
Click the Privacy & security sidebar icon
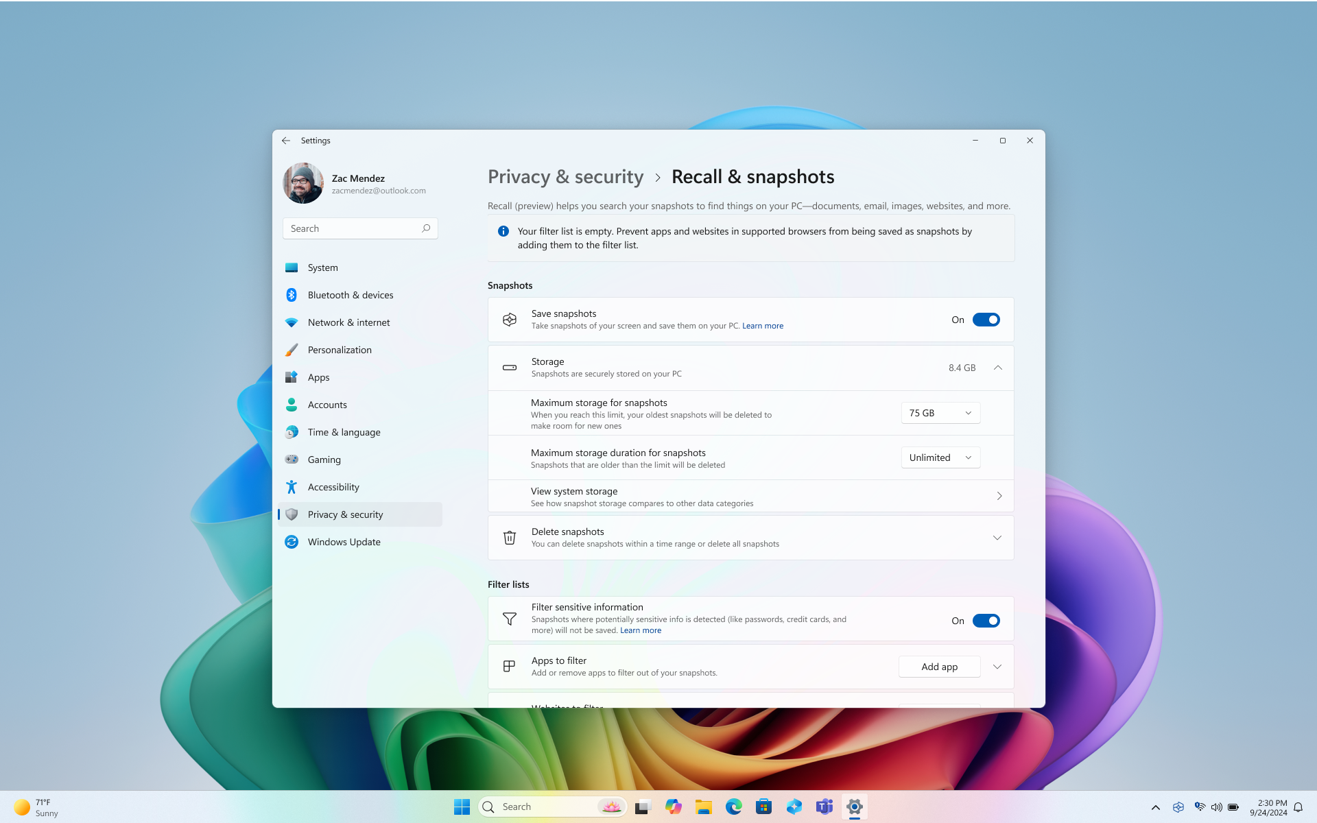292,514
